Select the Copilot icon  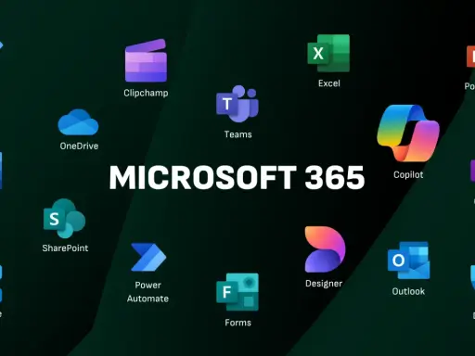(x=408, y=133)
